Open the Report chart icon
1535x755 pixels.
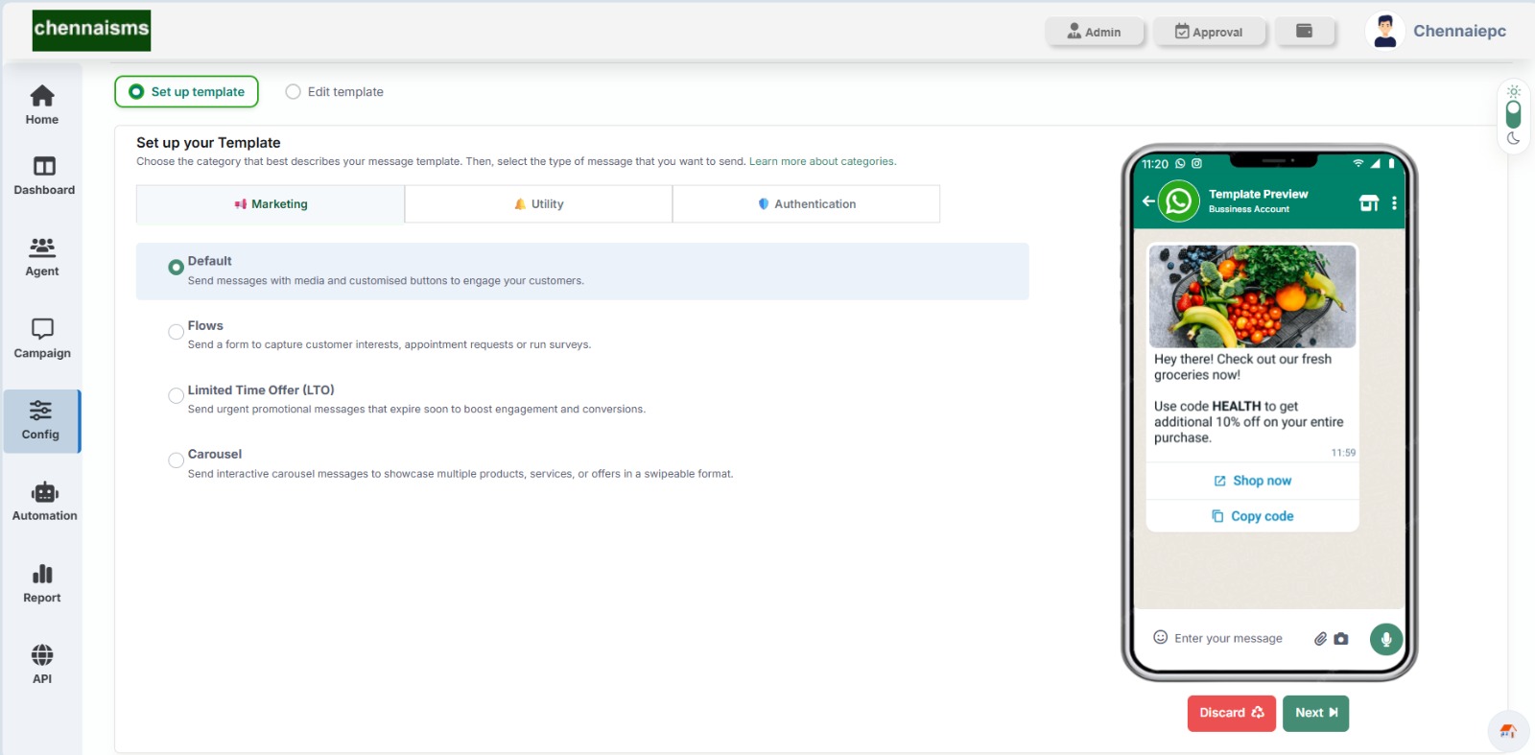(42, 583)
